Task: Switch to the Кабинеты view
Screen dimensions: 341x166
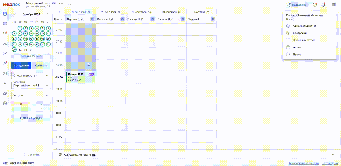Action: [41, 66]
